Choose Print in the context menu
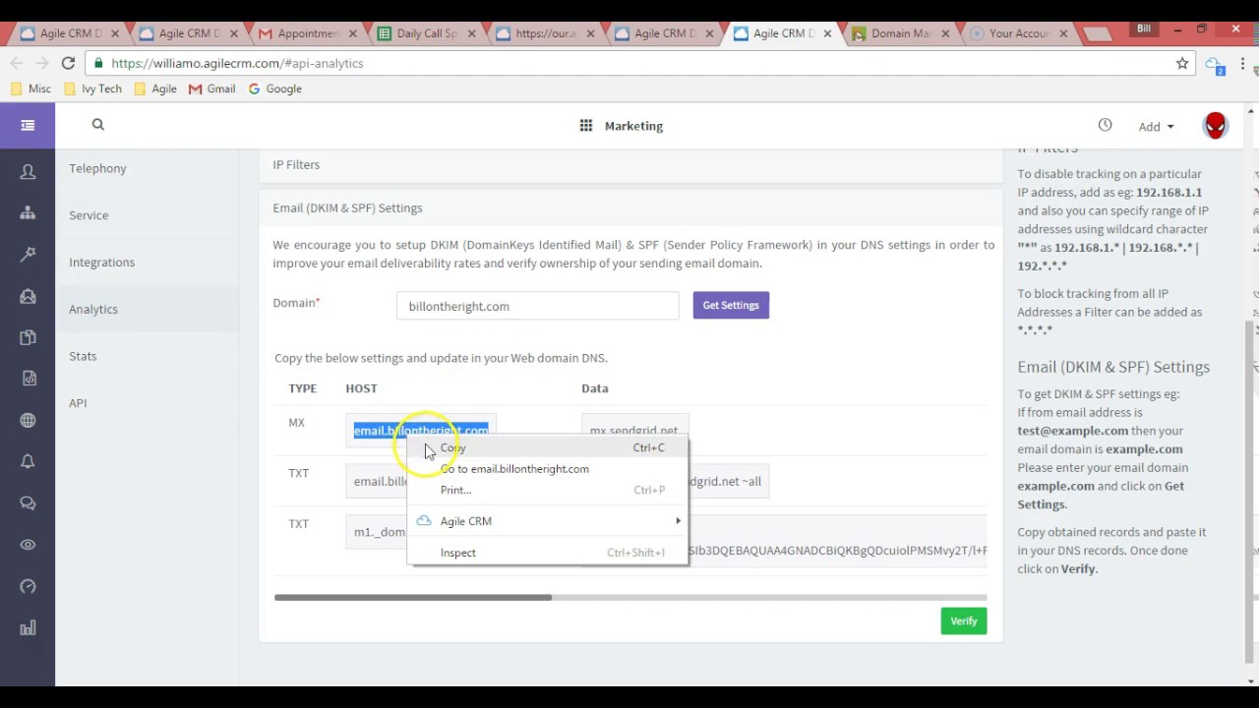Image resolution: width=1259 pixels, height=708 pixels. [x=548, y=490]
